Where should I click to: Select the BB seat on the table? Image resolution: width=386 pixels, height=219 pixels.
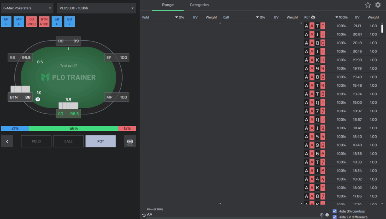[69, 41]
